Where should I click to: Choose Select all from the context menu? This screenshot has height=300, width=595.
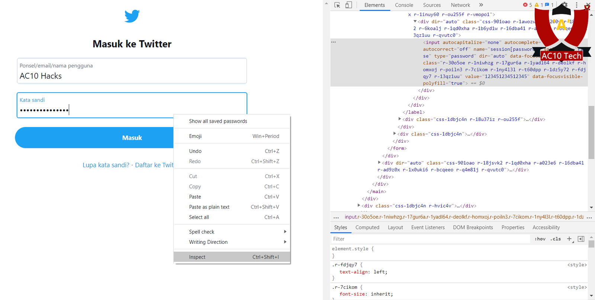click(x=232, y=217)
